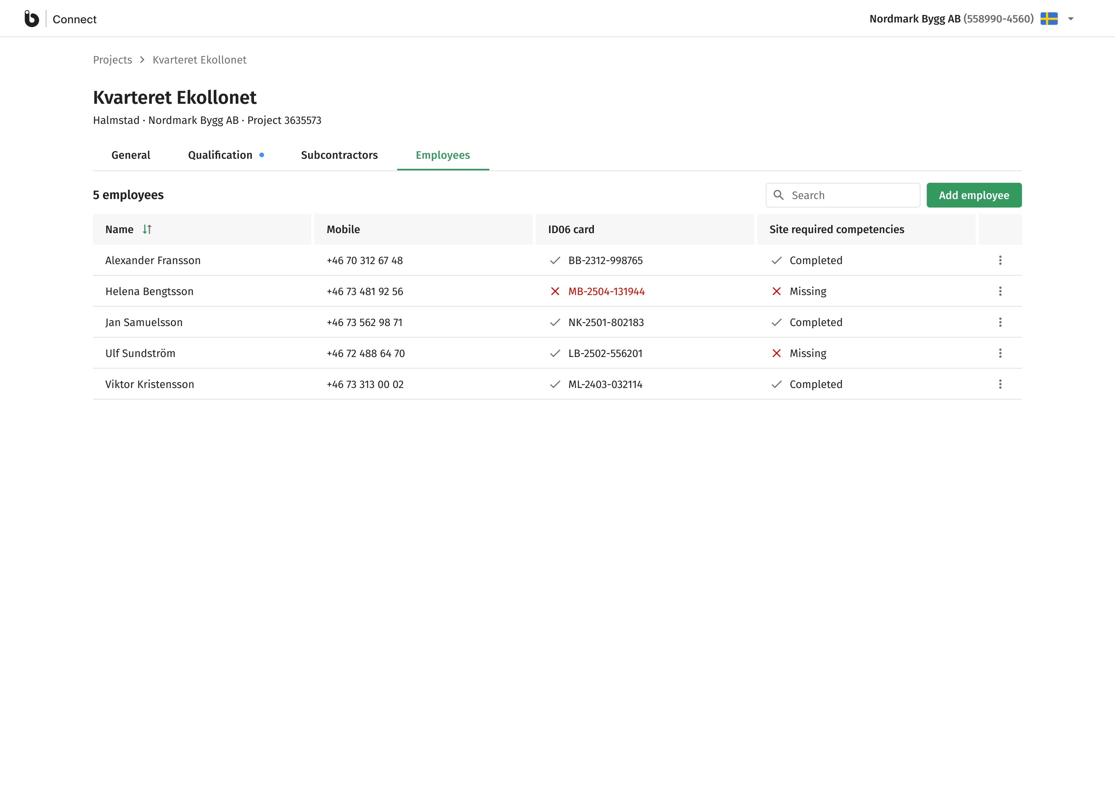Open more options for Ulf Sundström
1115x793 pixels.
[1000, 353]
